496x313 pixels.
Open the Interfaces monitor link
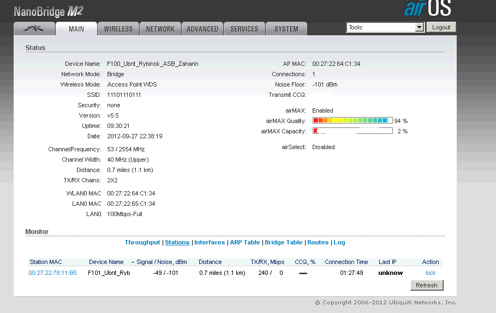(x=210, y=242)
